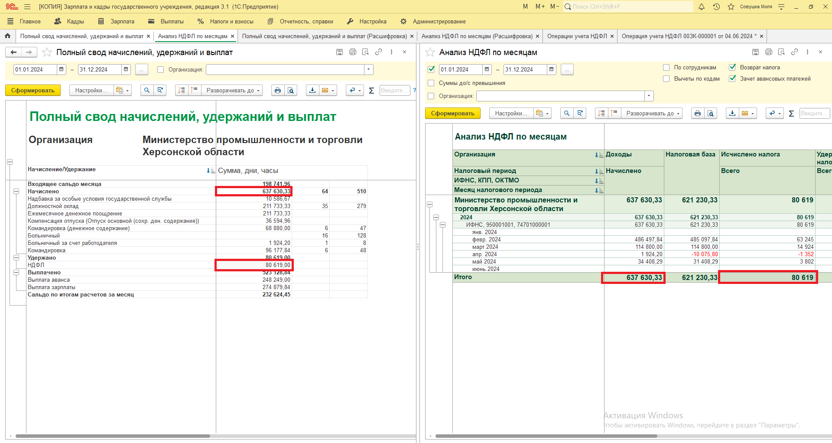Image resolution: width=832 pixels, height=443 pixels.
Task: Open calendar for right end date 31.12.2024
Action: tap(551, 69)
